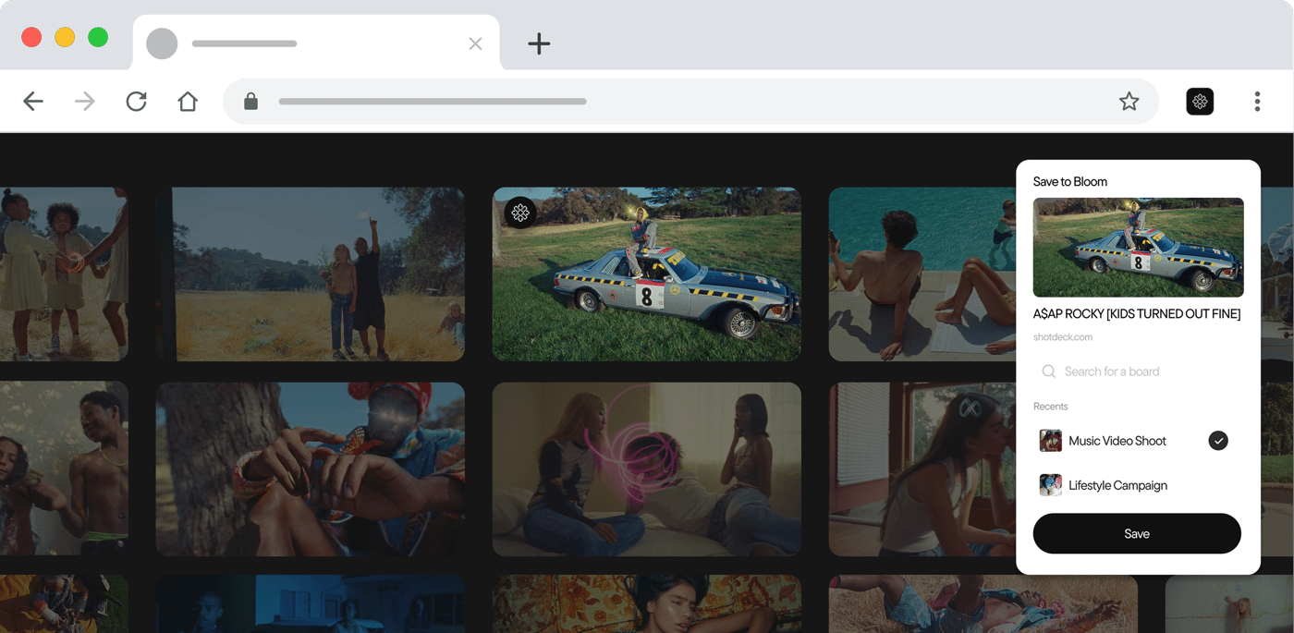
Task: Click the Search for a board field
Action: click(x=1138, y=371)
